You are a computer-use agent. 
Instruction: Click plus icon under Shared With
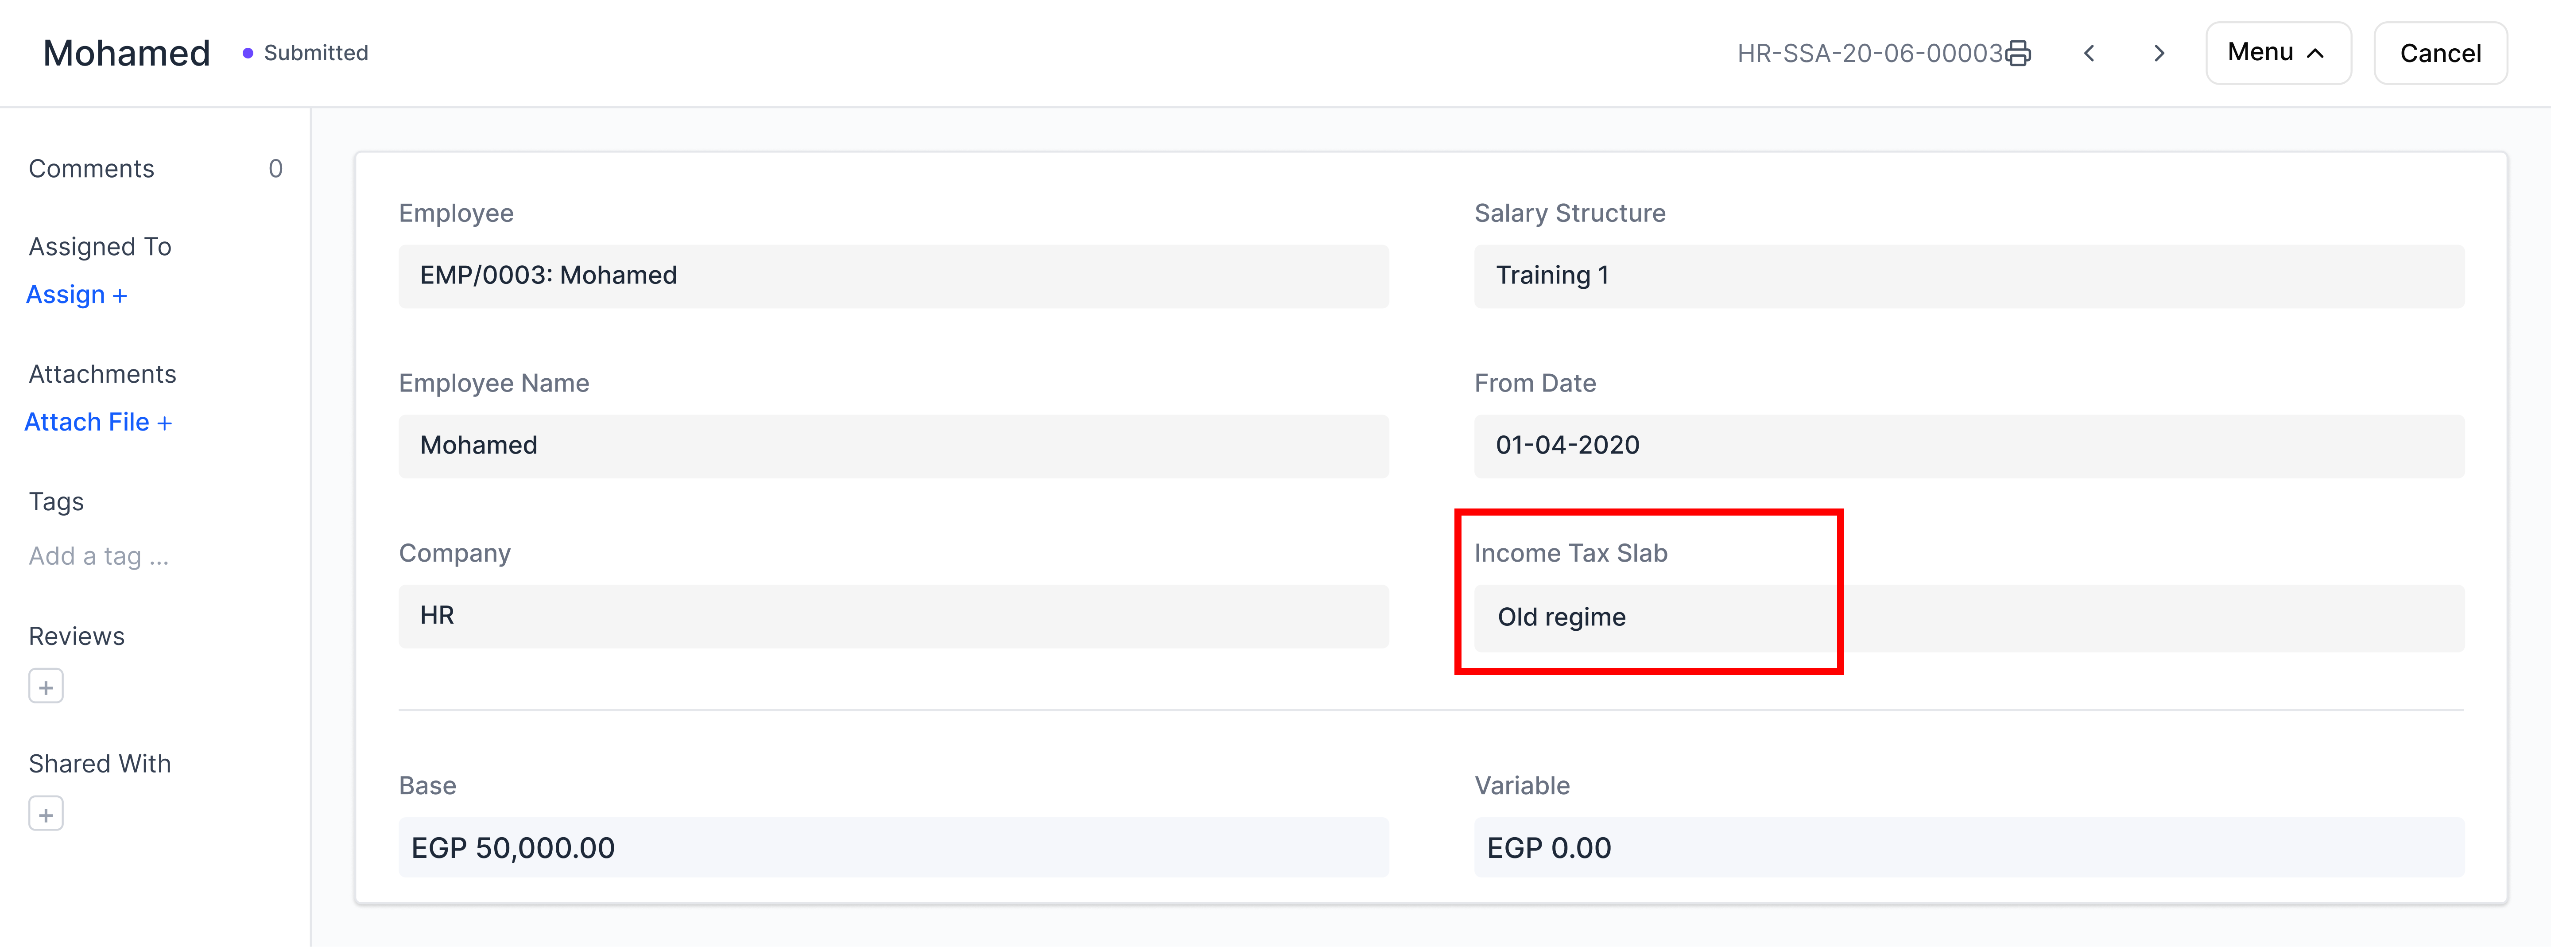(46, 814)
